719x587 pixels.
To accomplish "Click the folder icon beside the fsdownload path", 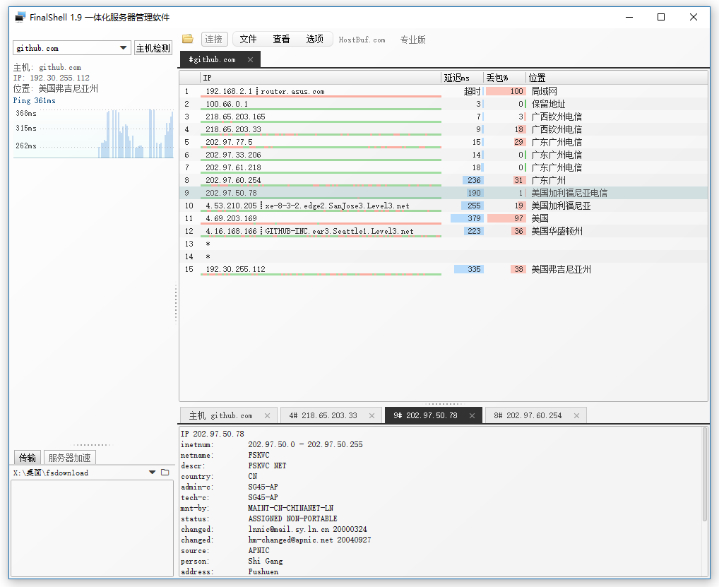I will point(165,472).
